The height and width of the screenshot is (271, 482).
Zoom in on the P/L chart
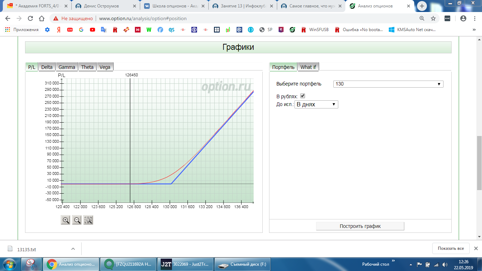[x=66, y=220]
